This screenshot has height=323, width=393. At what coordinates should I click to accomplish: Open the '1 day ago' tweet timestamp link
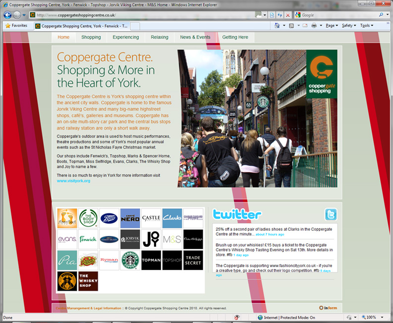click(x=241, y=255)
